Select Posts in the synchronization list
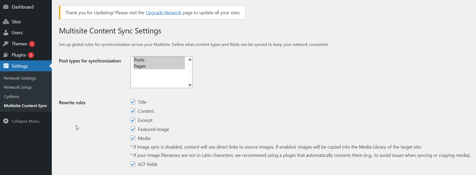The height and width of the screenshot is (175, 476). tap(139, 60)
